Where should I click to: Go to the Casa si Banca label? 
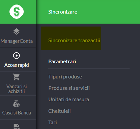tap(17, 113)
